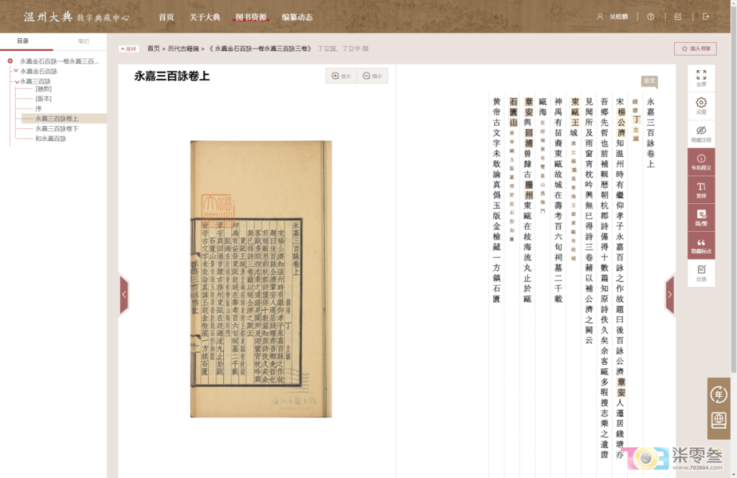Toggle 竖排 vertical text layout
The width and height of the screenshot is (737, 478).
point(701,190)
